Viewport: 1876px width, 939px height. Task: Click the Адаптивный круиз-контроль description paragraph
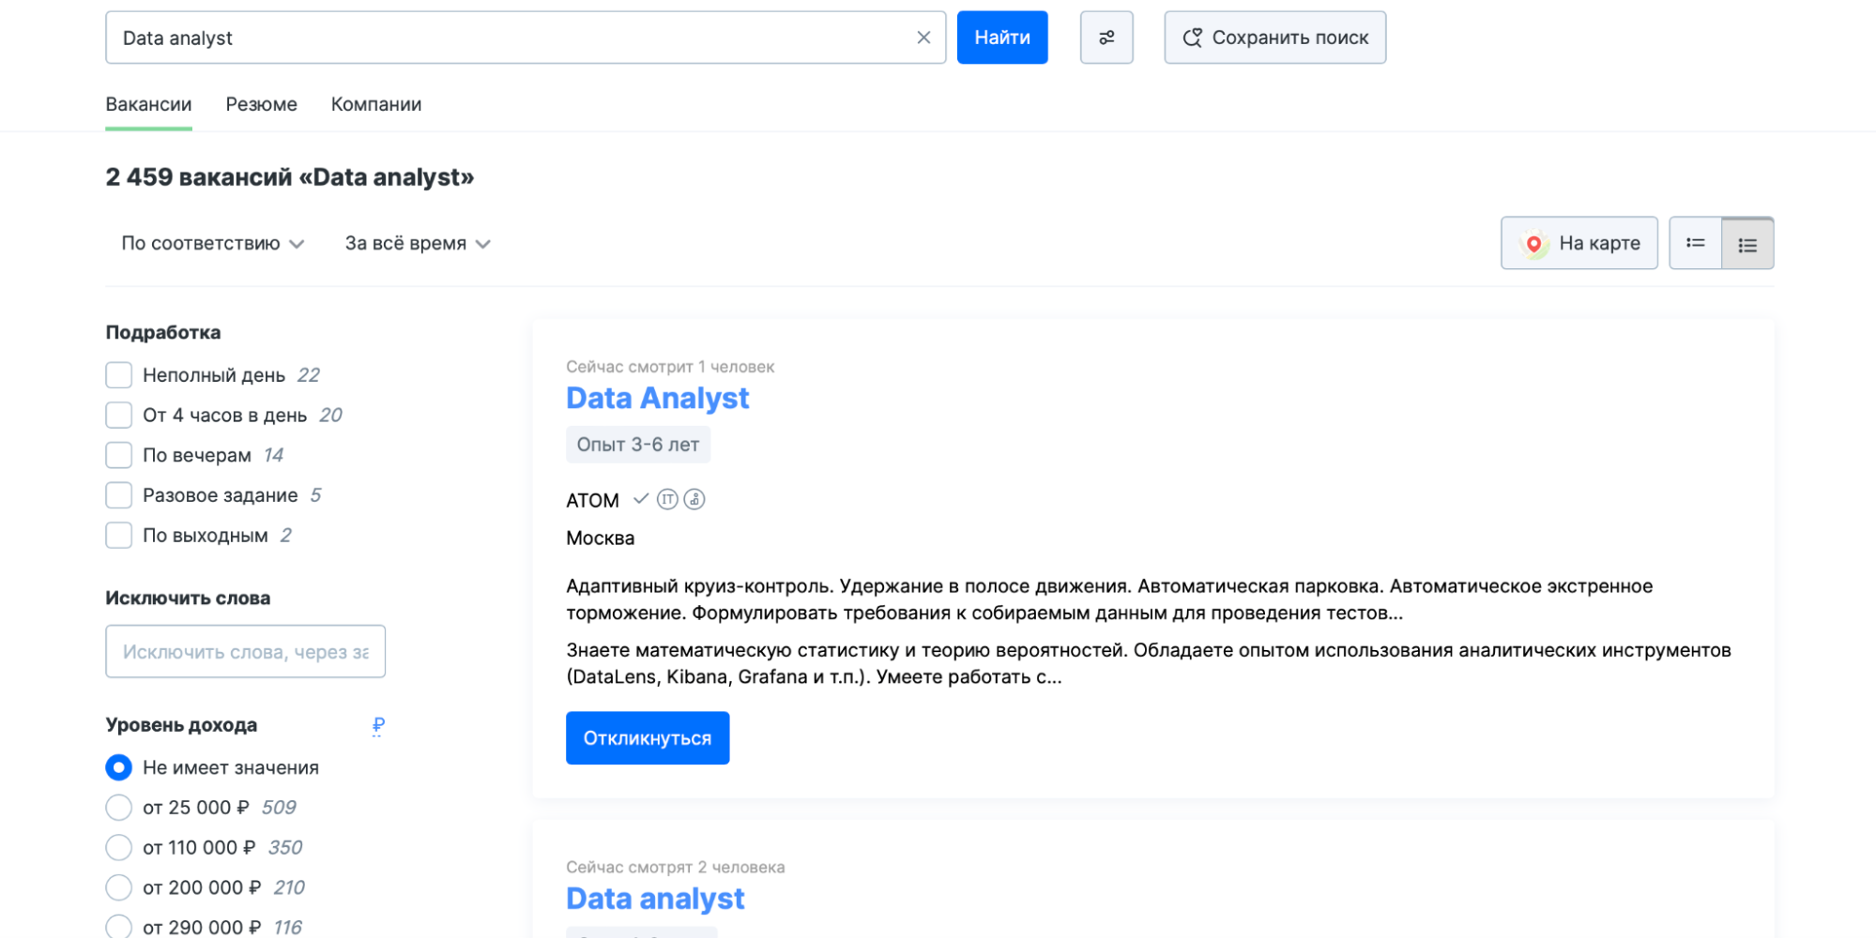tap(1109, 599)
